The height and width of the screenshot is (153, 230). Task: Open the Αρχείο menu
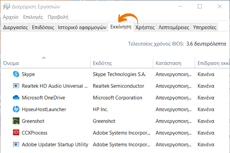tap(11, 17)
